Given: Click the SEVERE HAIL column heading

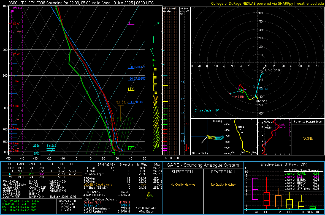Looking at the screenshot, I should [223, 172].
